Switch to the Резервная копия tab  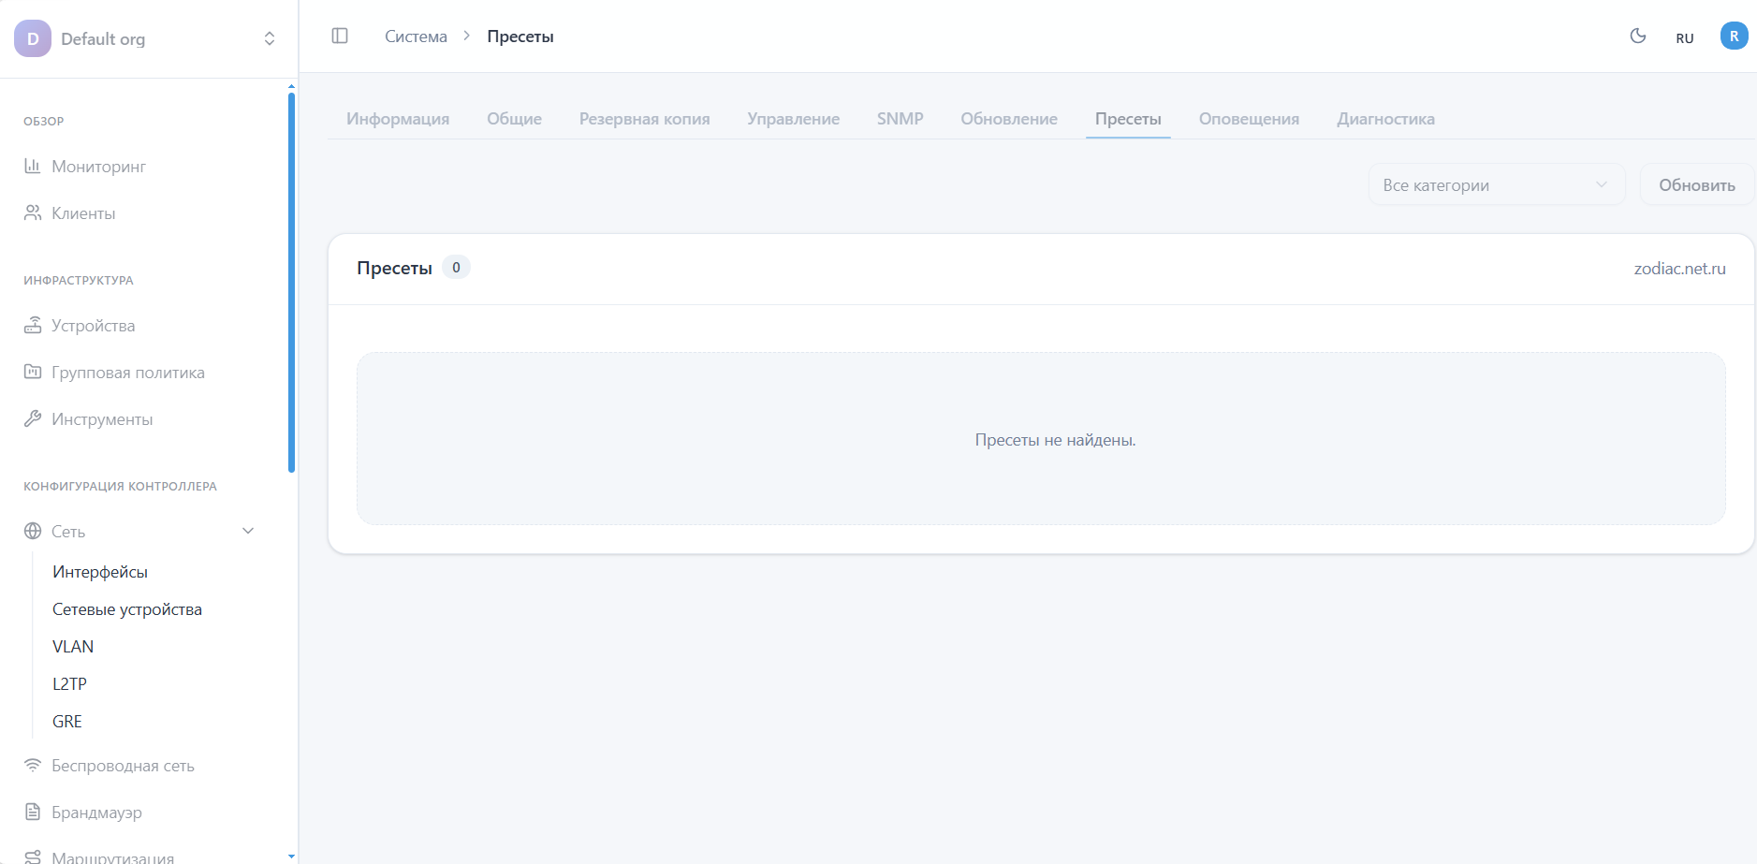644,119
